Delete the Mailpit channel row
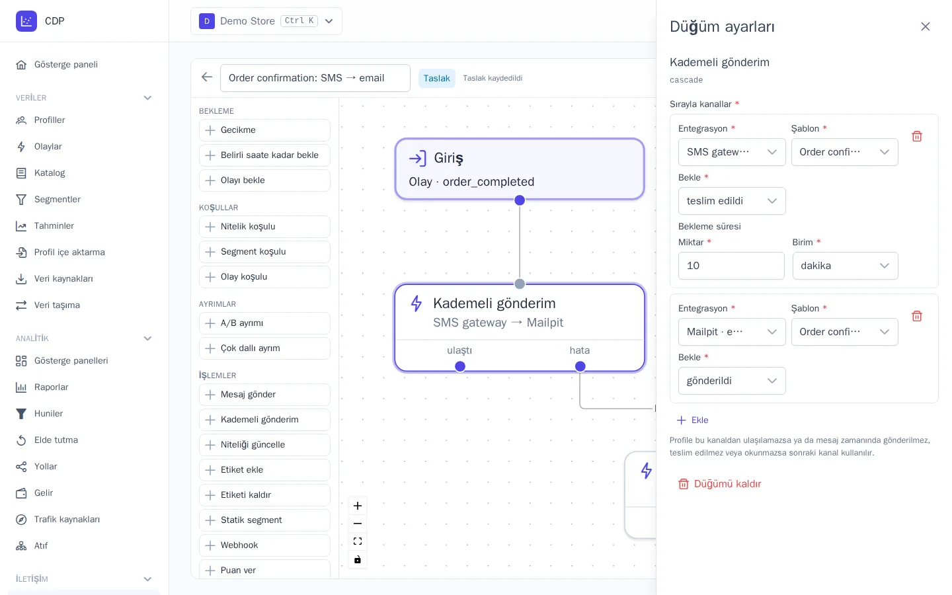 coord(917,316)
